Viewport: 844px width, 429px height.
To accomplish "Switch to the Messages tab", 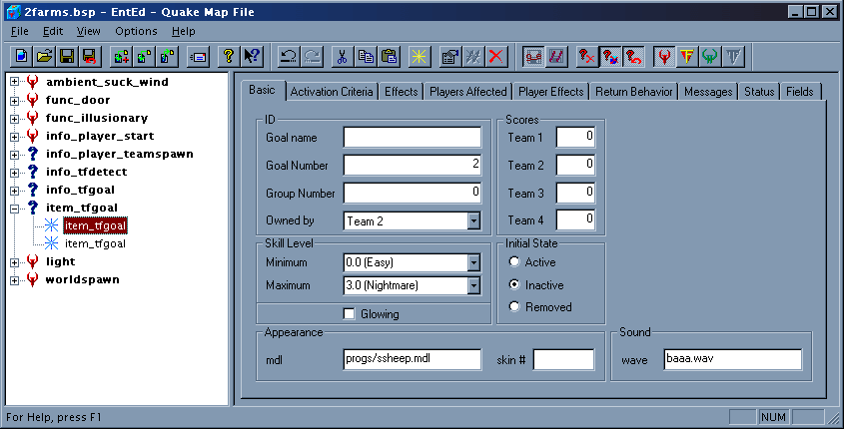I will point(708,92).
